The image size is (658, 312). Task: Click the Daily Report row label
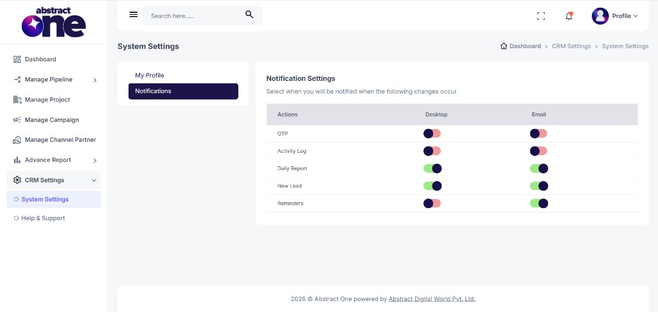(292, 169)
